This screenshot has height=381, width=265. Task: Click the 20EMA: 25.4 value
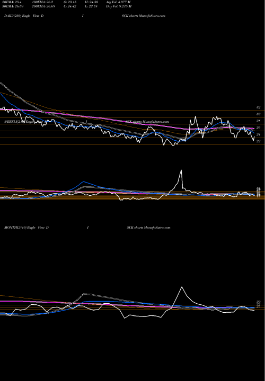pyautogui.click(x=12, y=2)
